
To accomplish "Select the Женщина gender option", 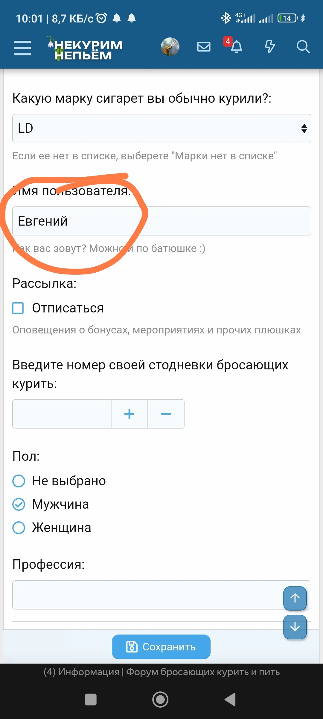I will click(19, 528).
